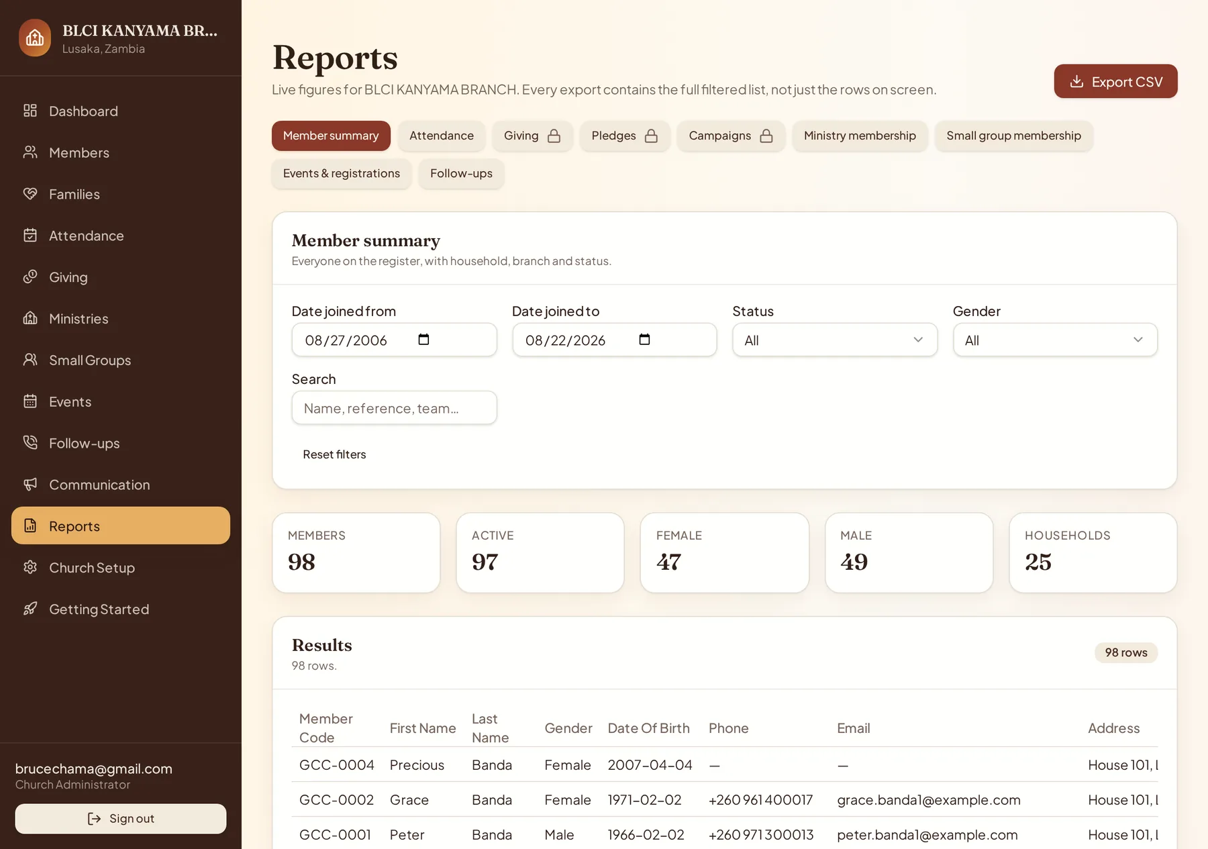Image resolution: width=1208 pixels, height=849 pixels.
Task: Click the Date joined from field
Action: pos(395,340)
